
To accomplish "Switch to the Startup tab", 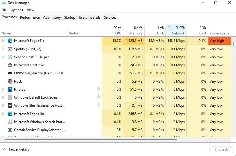I will tap(70, 17).
